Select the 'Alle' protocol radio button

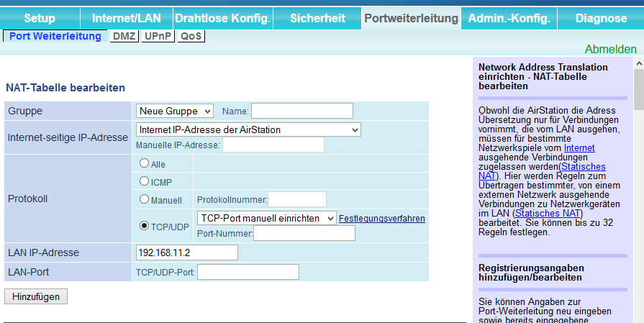click(144, 163)
